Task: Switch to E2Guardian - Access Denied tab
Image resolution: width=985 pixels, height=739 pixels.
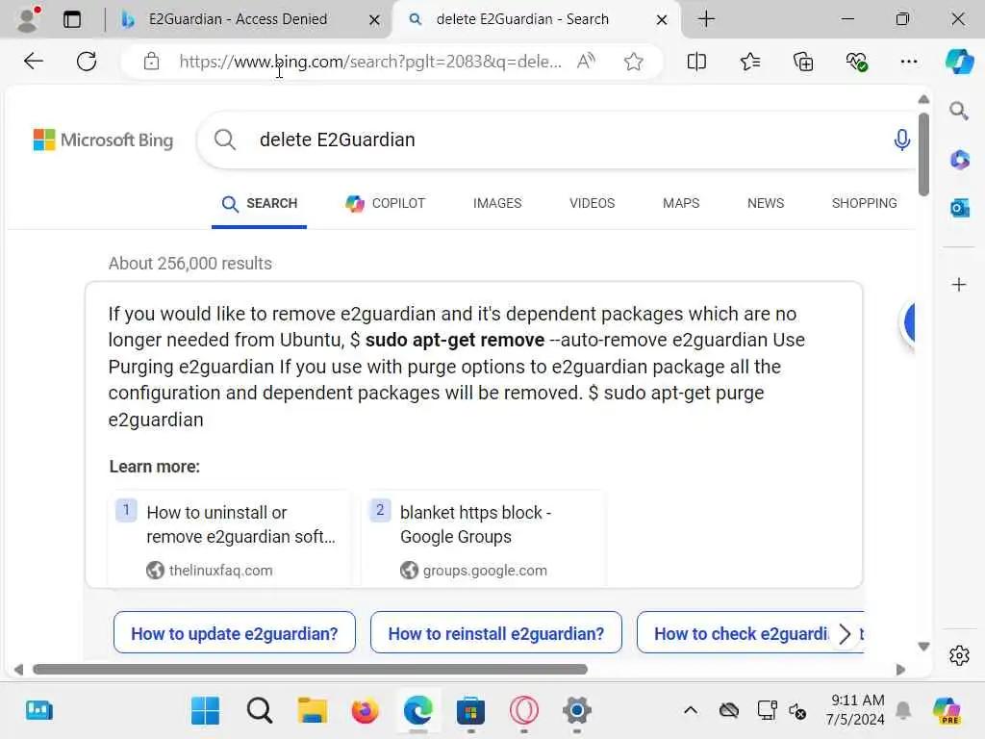Action: click(238, 19)
